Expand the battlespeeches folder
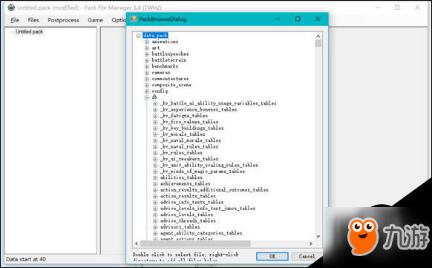Screen dimensions: 432x268 click(x=147, y=54)
